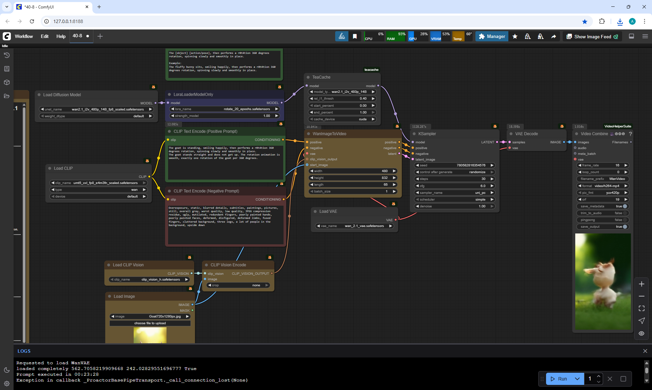
Task: Toggle save_metadata in Video Combine
Action: pos(625,206)
